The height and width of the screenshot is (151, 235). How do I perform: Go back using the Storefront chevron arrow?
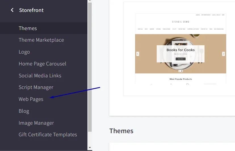[12, 10]
